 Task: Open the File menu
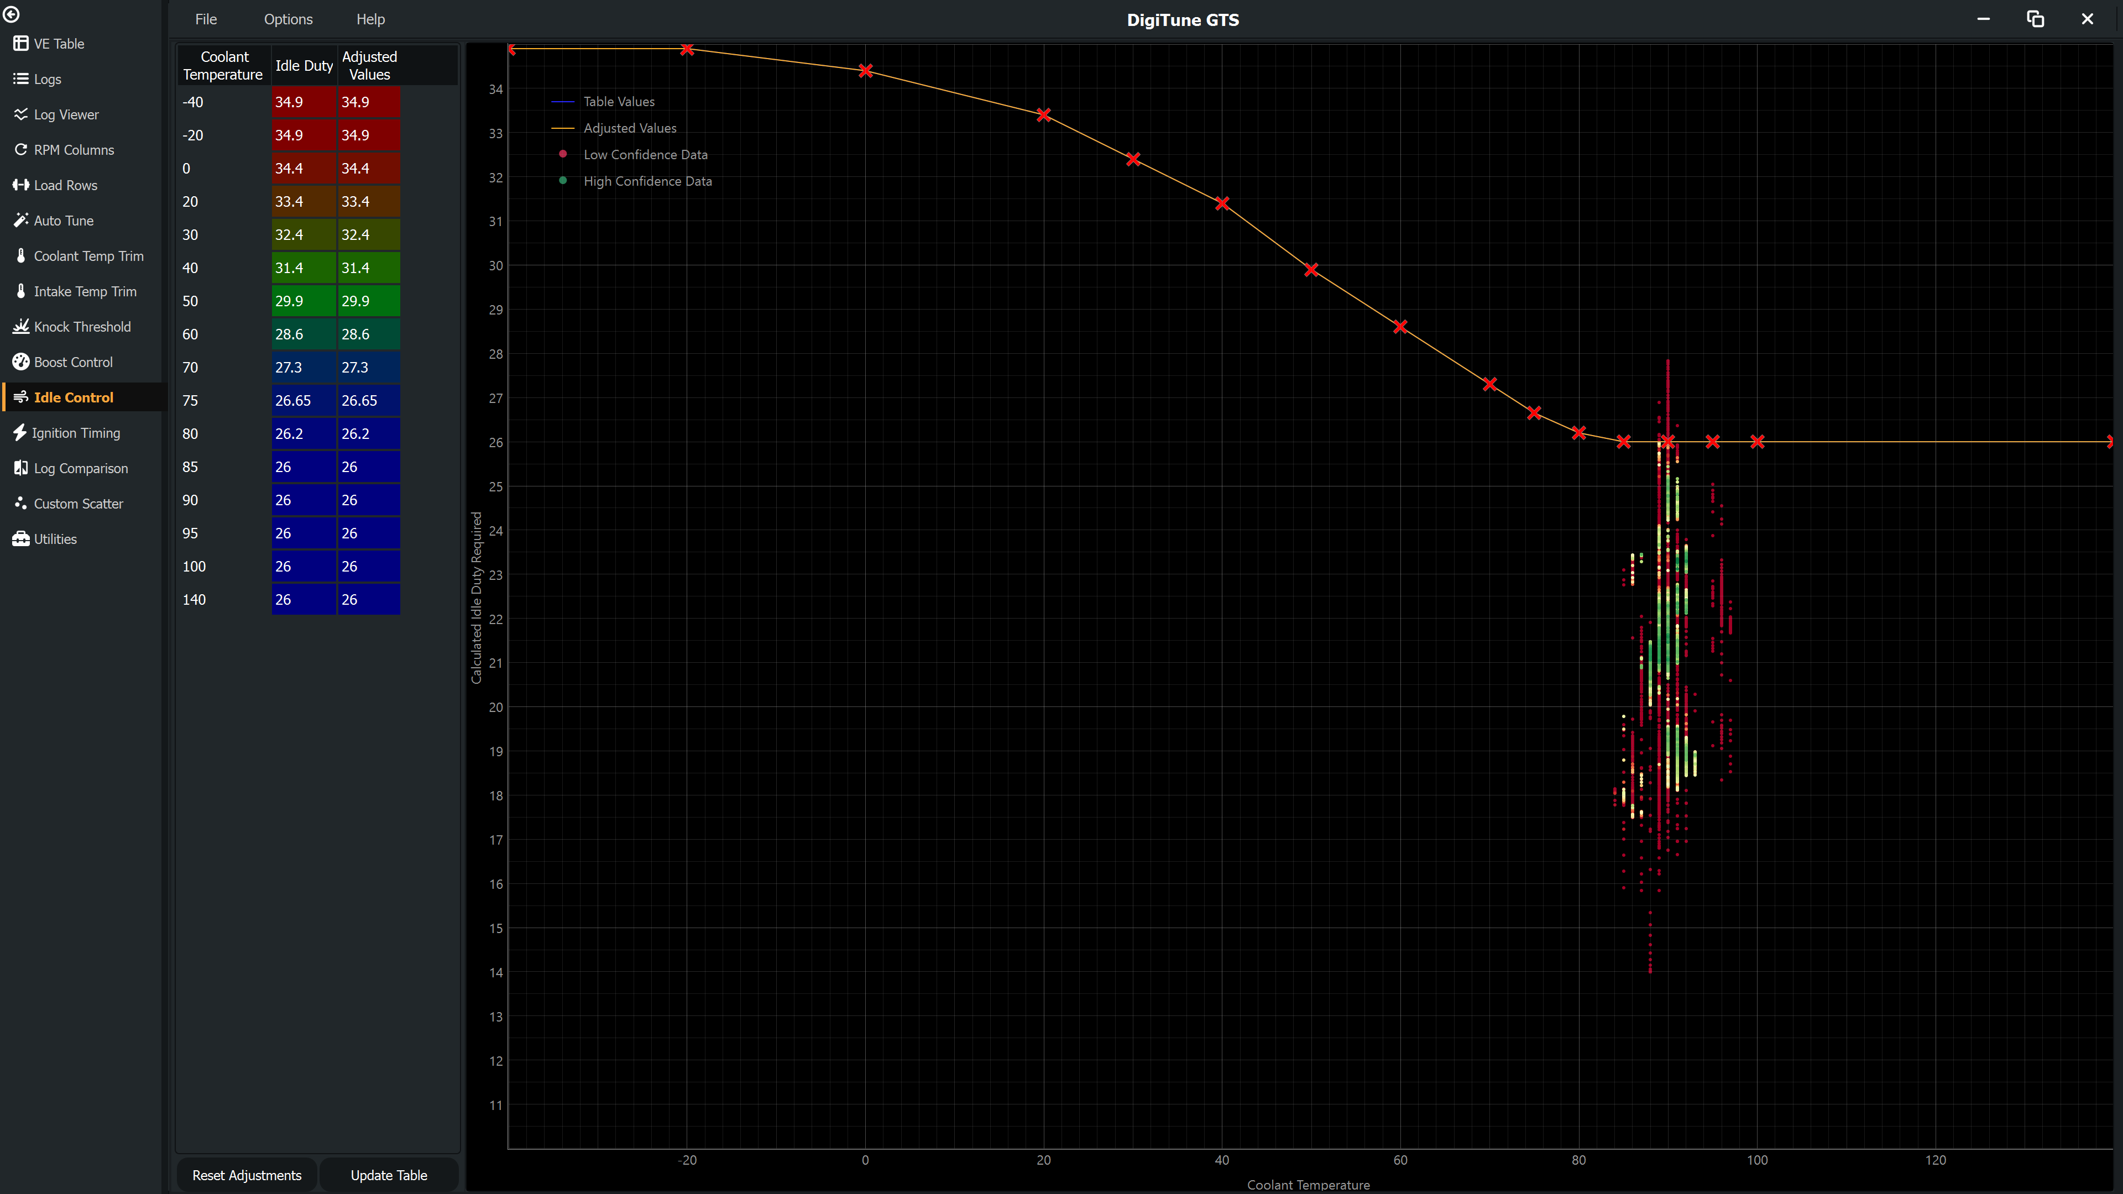pos(206,19)
